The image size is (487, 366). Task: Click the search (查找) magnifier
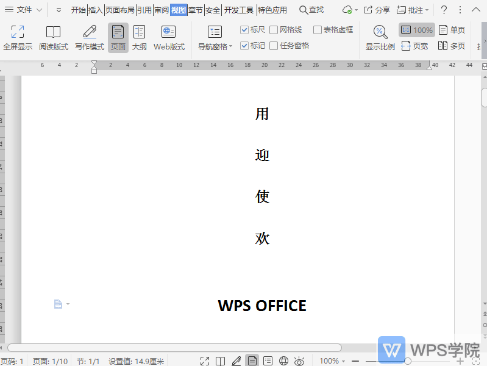303,10
